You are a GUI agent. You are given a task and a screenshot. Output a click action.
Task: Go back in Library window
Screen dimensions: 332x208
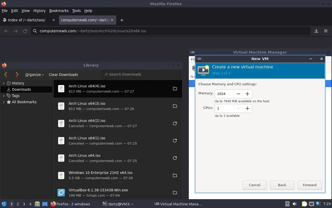[x=6, y=75]
